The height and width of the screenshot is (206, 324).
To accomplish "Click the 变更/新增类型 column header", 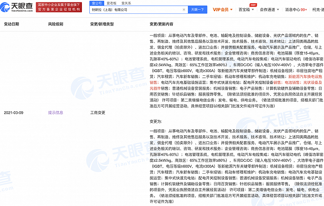I will click(x=102, y=24).
